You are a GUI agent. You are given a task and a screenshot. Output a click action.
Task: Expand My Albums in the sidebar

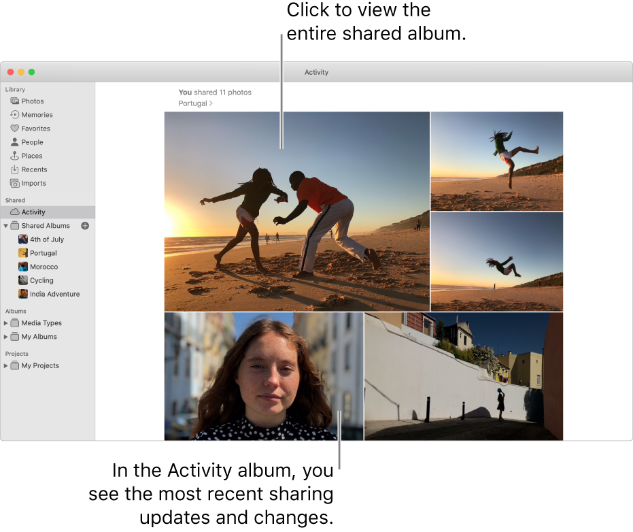click(5, 336)
